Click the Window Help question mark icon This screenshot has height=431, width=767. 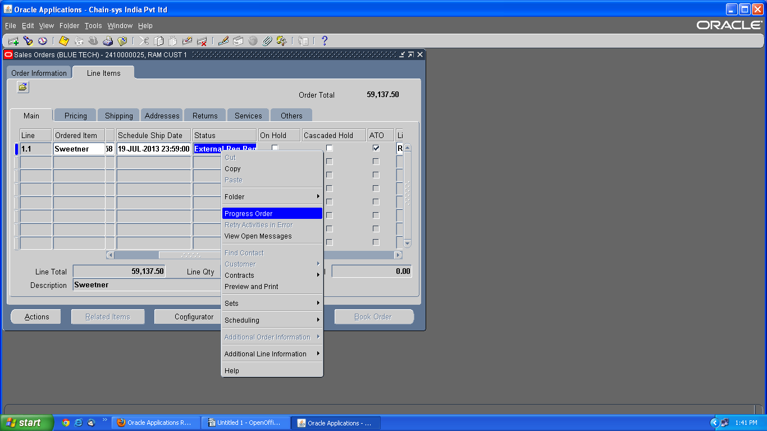pos(324,41)
